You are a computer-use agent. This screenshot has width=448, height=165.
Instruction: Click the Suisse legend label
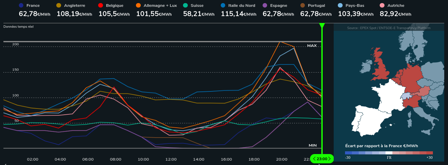[197, 5]
